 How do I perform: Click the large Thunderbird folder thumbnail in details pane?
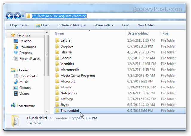[16, 121]
